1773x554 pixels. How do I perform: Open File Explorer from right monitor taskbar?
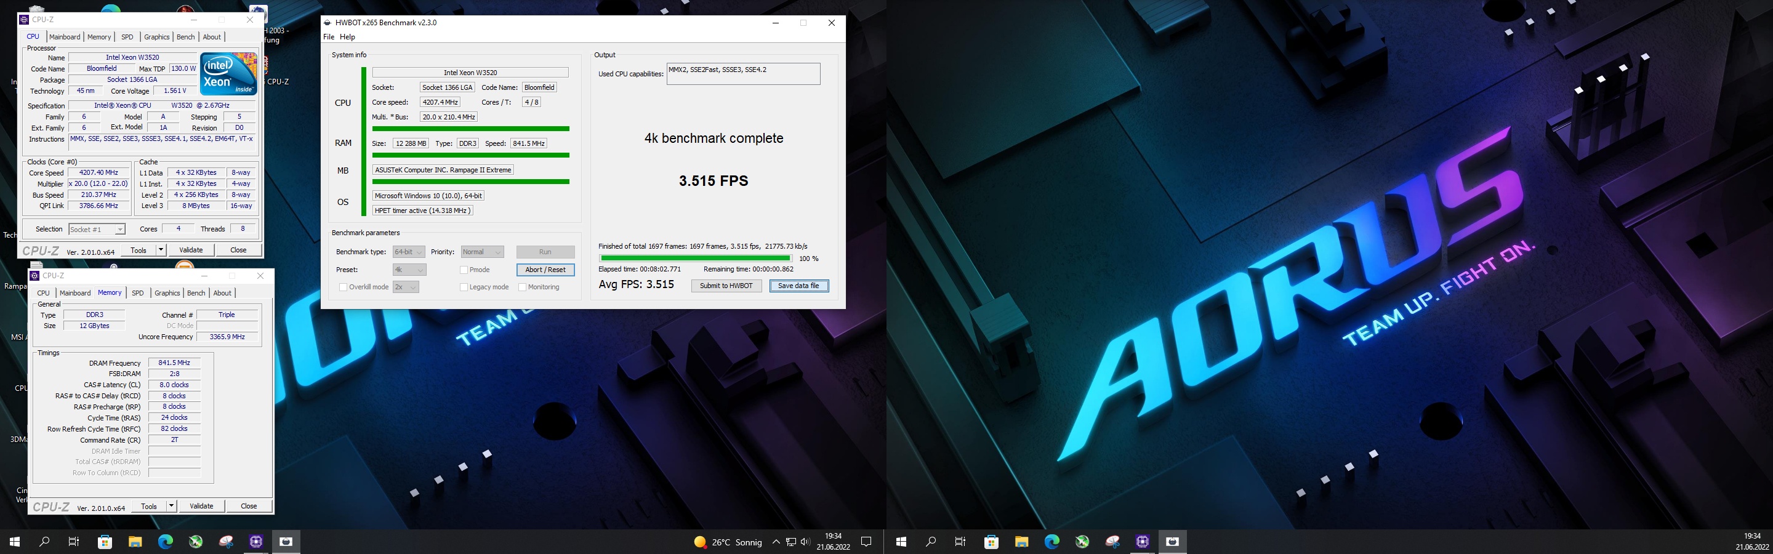click(x=1021, y=542)
